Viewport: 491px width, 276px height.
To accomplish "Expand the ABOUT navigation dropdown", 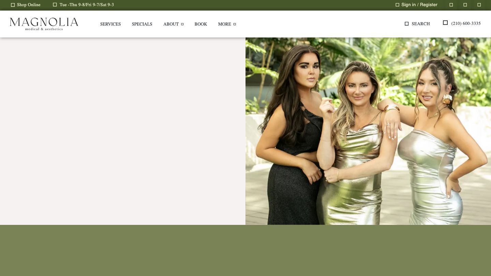I will coord(173,24).
